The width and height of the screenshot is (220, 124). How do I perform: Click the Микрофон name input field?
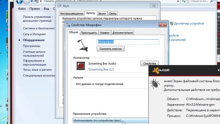(128, 42)
